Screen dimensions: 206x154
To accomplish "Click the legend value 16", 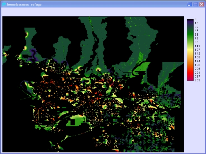I will pyautogui.click(x=196, y=23).
